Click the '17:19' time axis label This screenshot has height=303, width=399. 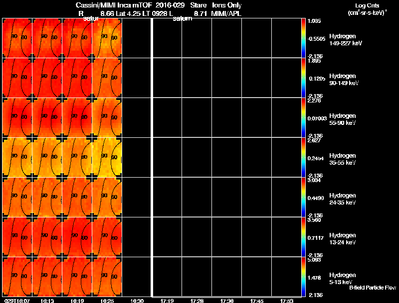coord(167,301)
